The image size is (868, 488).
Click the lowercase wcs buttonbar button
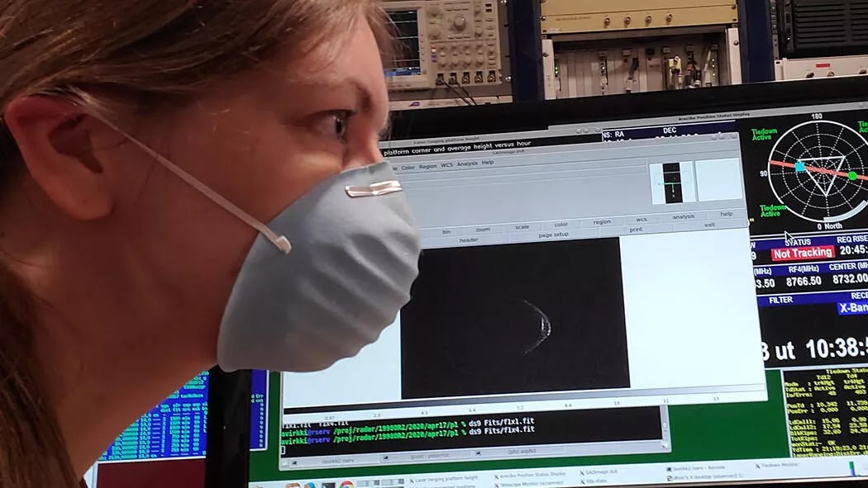click(x=641, y=220)
